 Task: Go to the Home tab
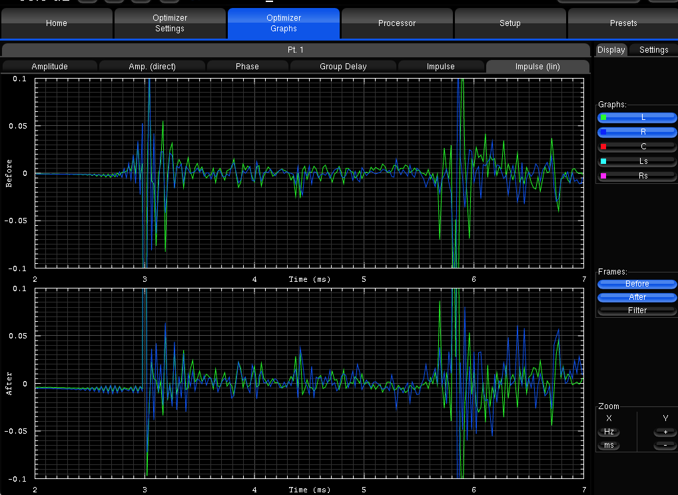click(57, 23)
